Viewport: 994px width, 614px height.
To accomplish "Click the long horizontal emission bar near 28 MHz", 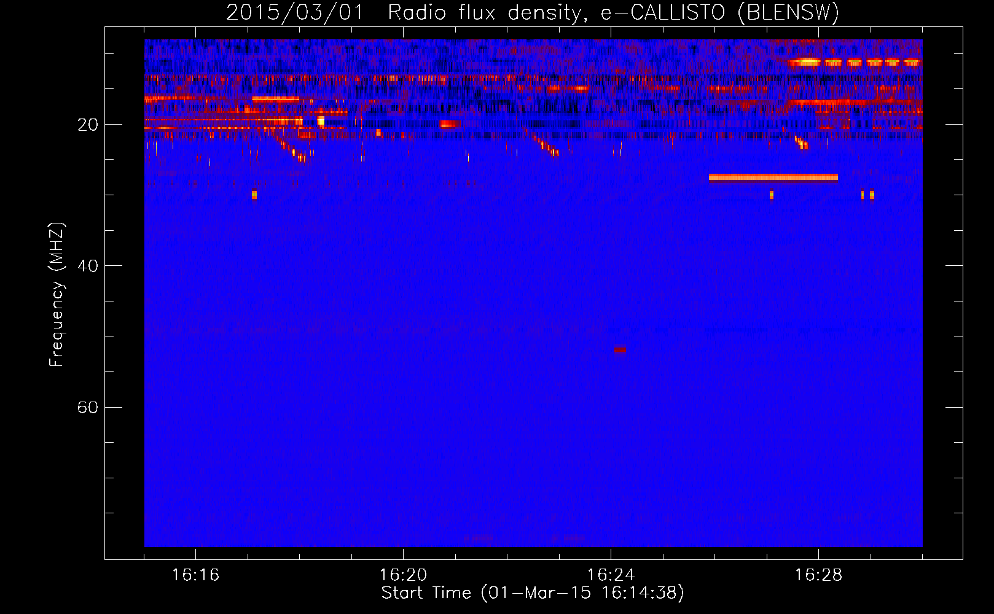I will pyautogui.click(x=773, y=178).
